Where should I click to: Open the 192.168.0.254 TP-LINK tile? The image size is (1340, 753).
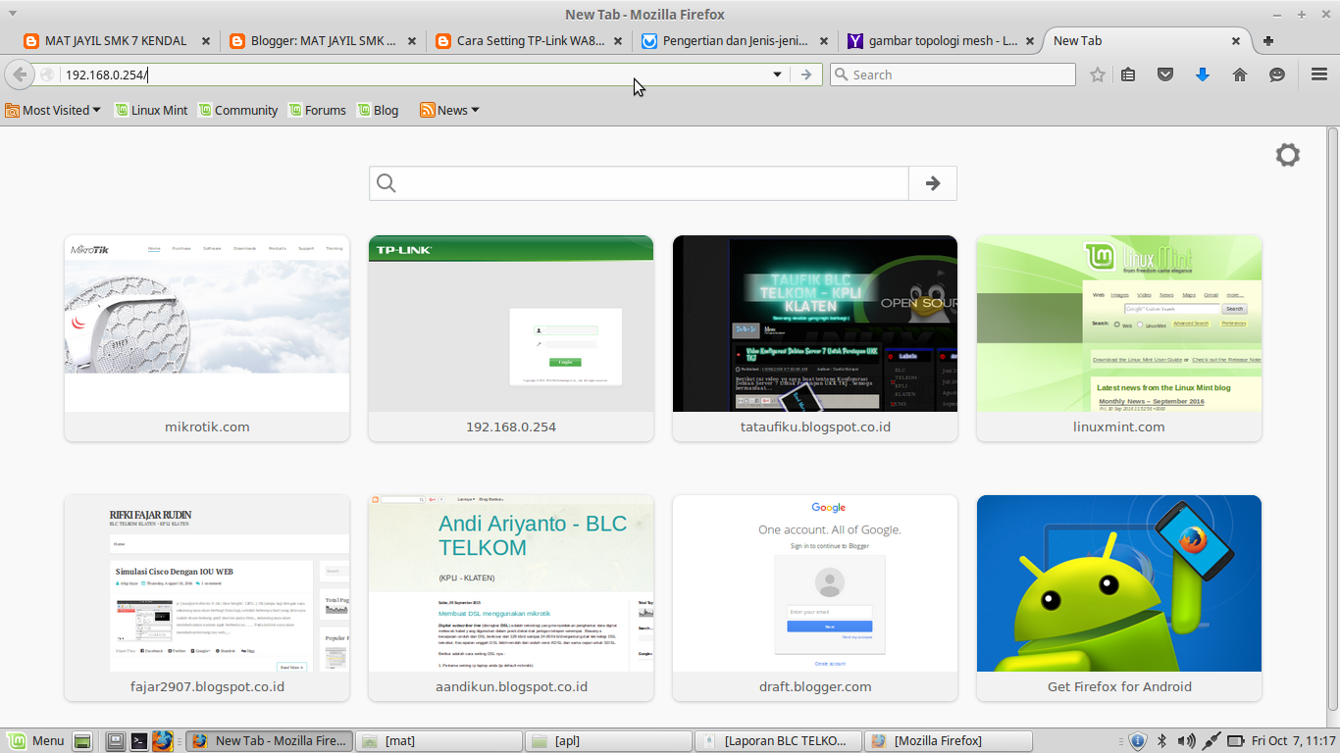[x=511, y=338]
